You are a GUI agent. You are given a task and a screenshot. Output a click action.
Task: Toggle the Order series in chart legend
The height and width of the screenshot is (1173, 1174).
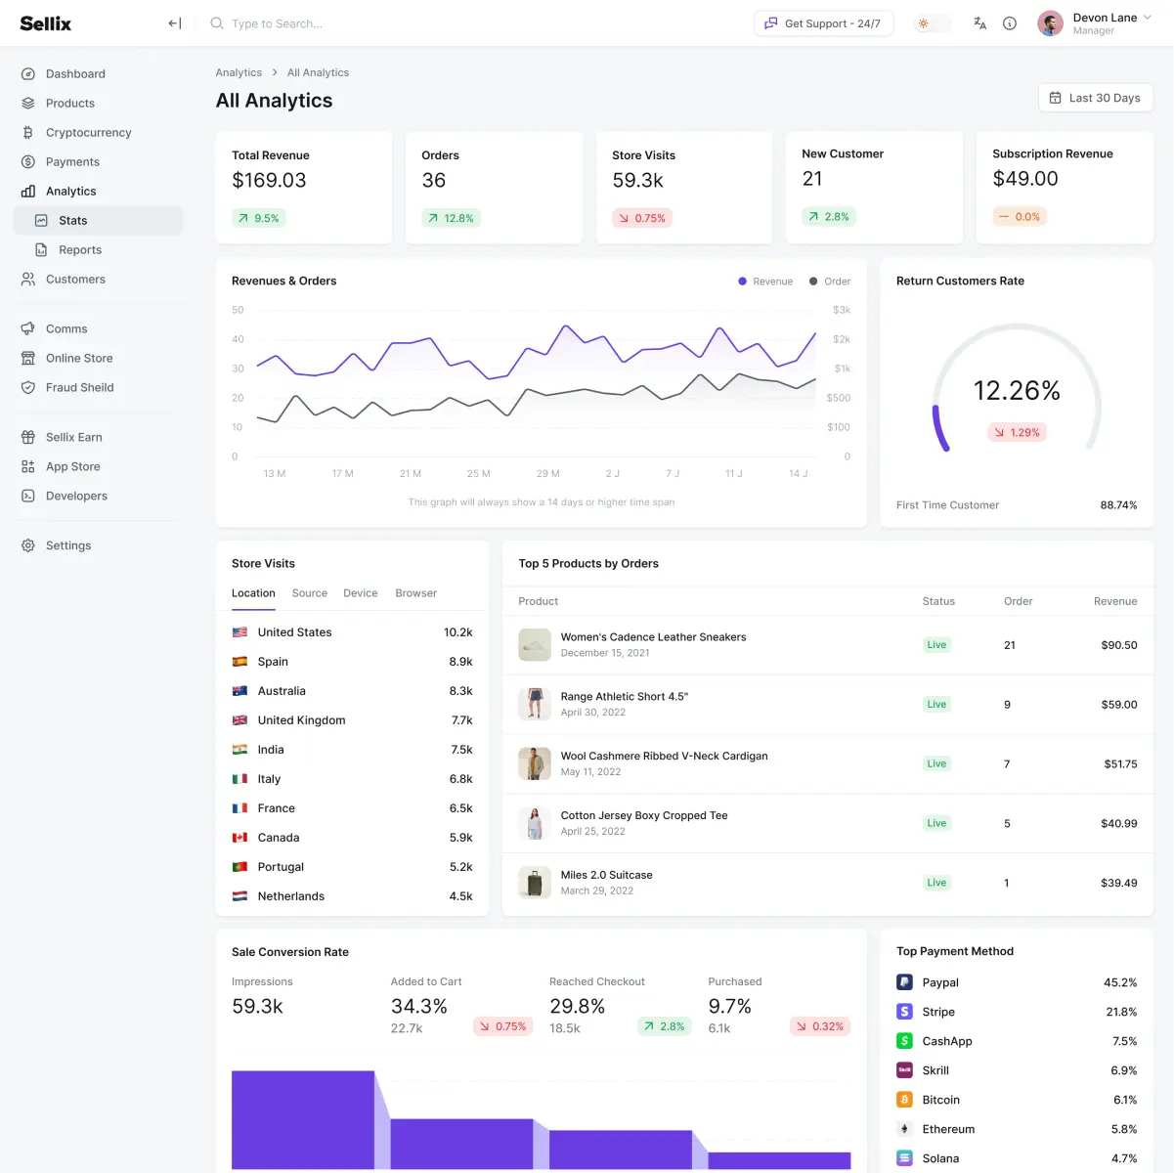tap(830, 282)
